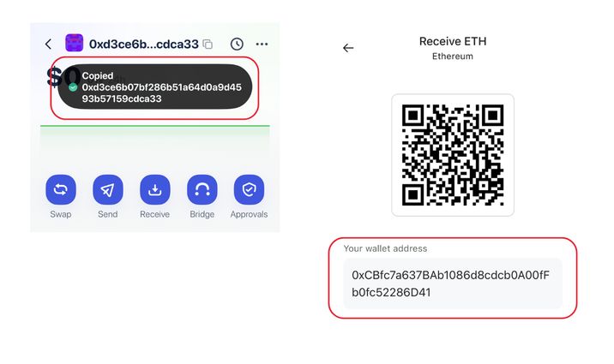Copy address using the copy icon

[x=208, y=45]
